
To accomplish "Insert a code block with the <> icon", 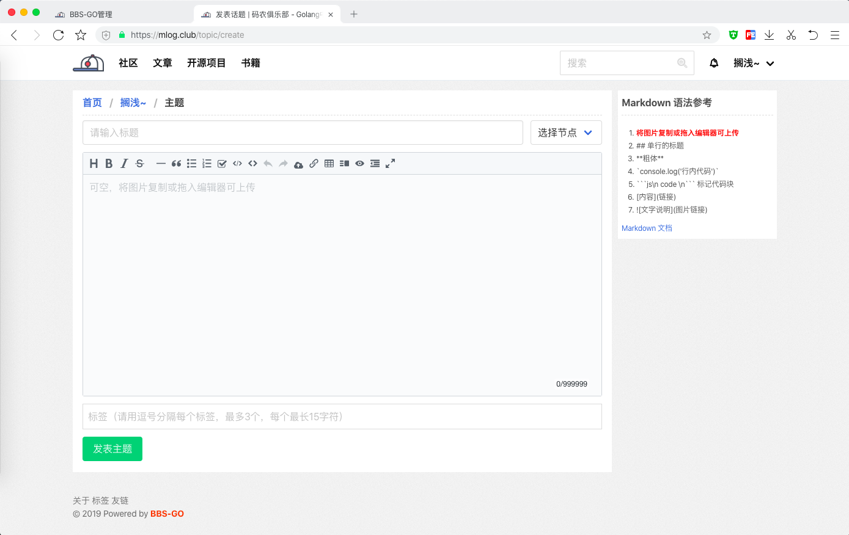I will point(252,163).
